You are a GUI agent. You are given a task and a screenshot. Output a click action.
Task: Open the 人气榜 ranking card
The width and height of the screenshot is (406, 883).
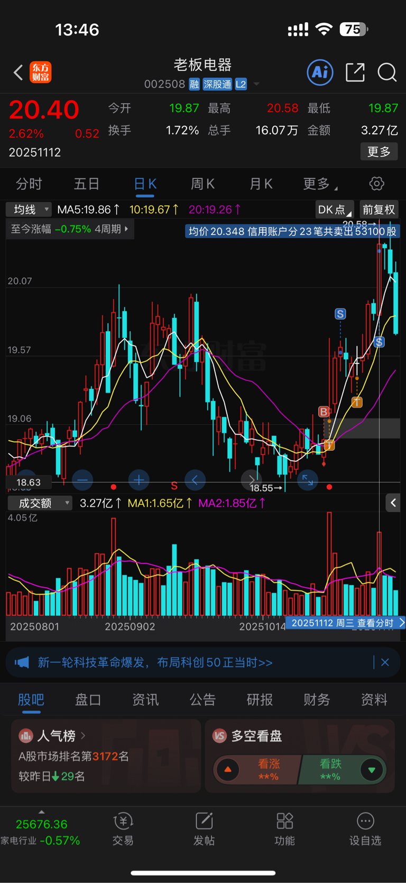[x=106, y=755]
